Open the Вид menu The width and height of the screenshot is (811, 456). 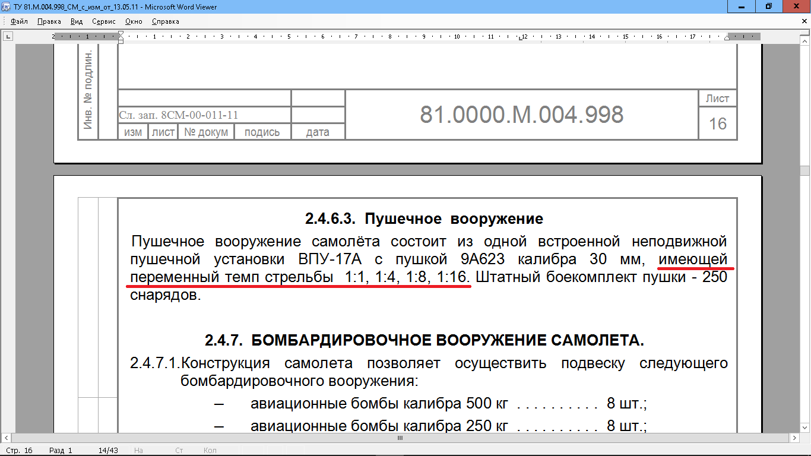pyautogui.click(x=77, y=21)
